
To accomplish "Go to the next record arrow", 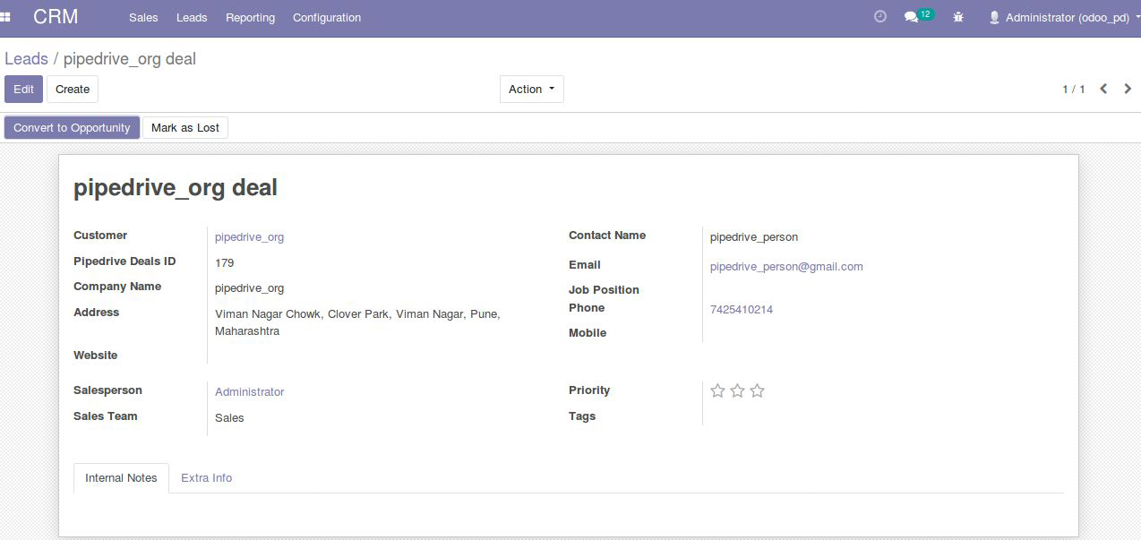I will tap(1128, 89).
